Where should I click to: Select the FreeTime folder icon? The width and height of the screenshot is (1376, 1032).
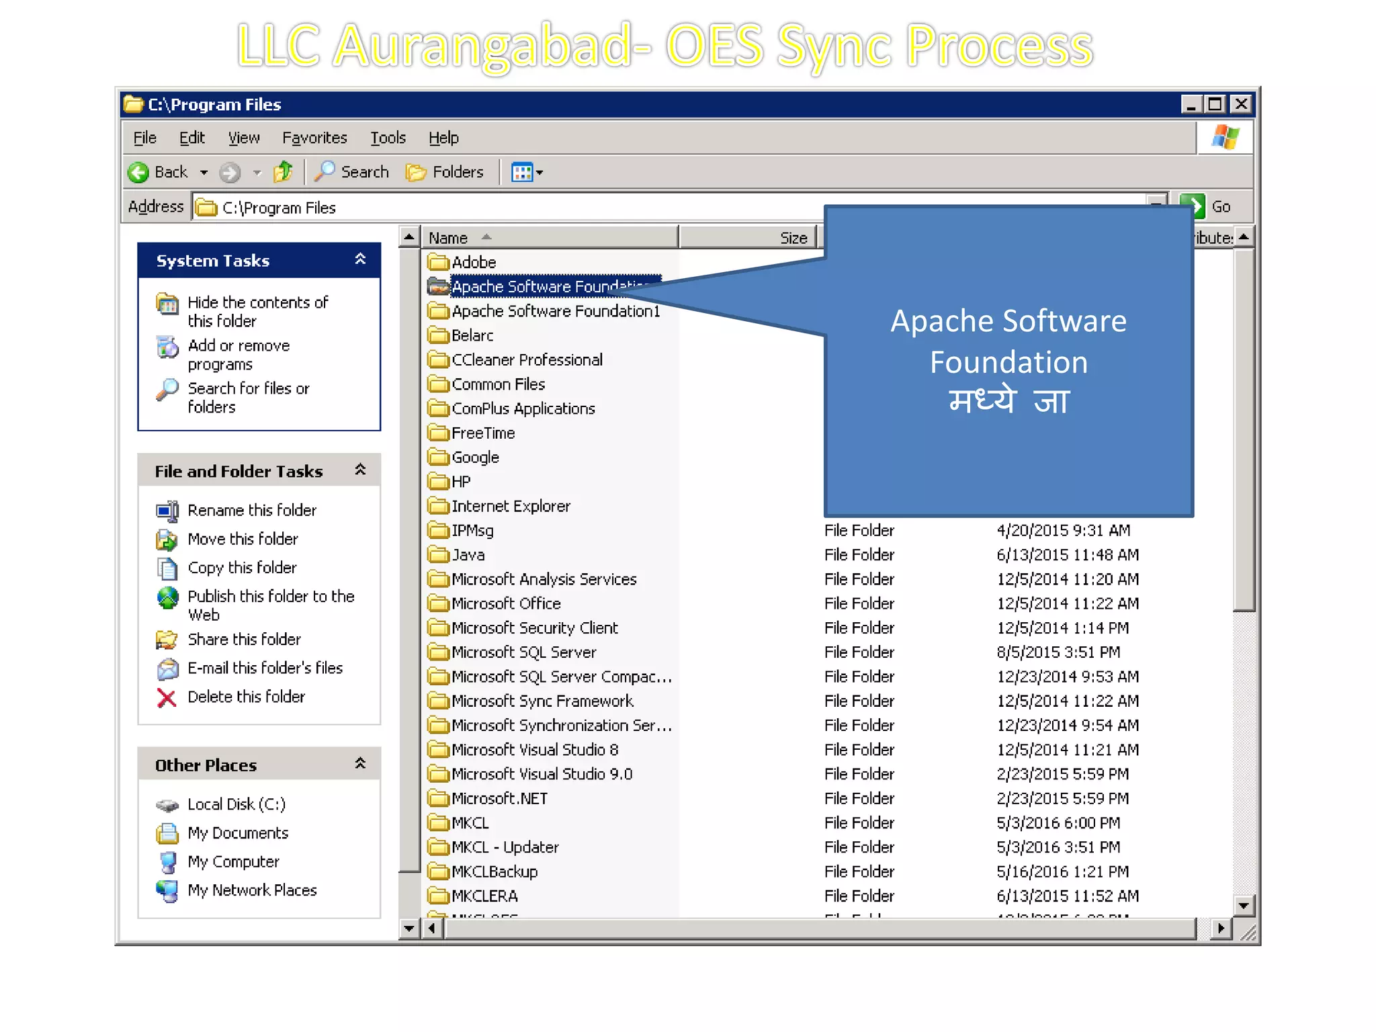pyautogui.click(x=438, y=433)
